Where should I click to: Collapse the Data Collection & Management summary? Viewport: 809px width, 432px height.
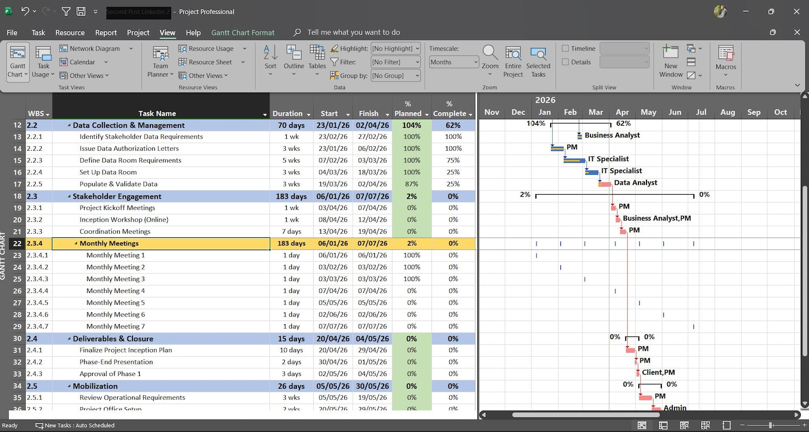click(x=69, y=125)
